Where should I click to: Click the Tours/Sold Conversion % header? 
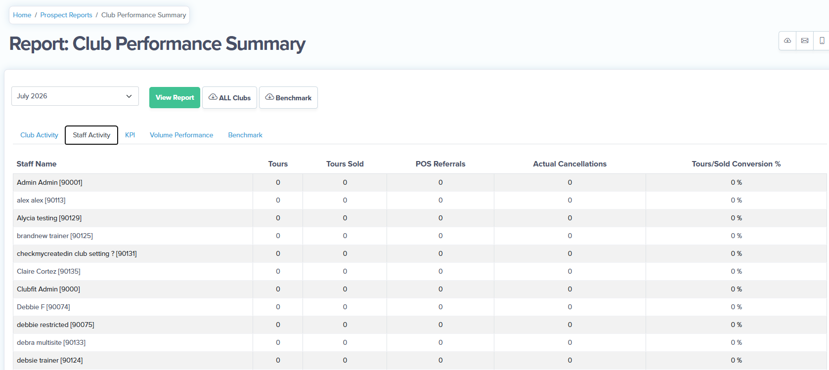pos(736,164)
